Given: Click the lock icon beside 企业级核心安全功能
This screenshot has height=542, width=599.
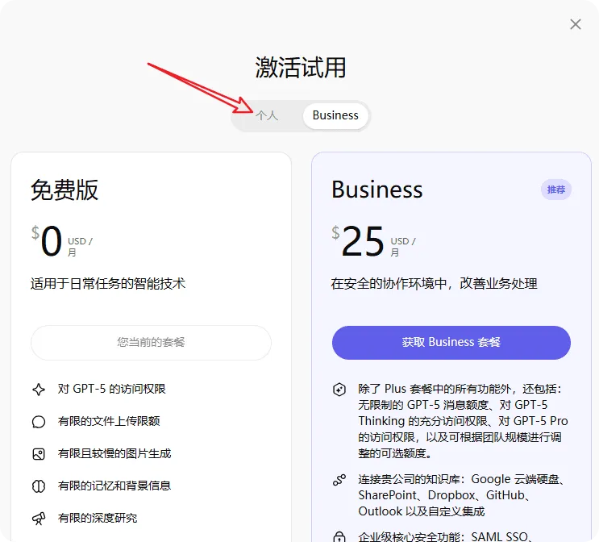Looking at the screenshot, I should pos(339,536).
